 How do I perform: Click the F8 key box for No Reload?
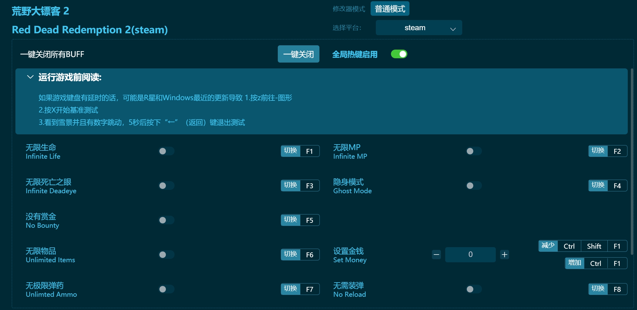(617, 289)
